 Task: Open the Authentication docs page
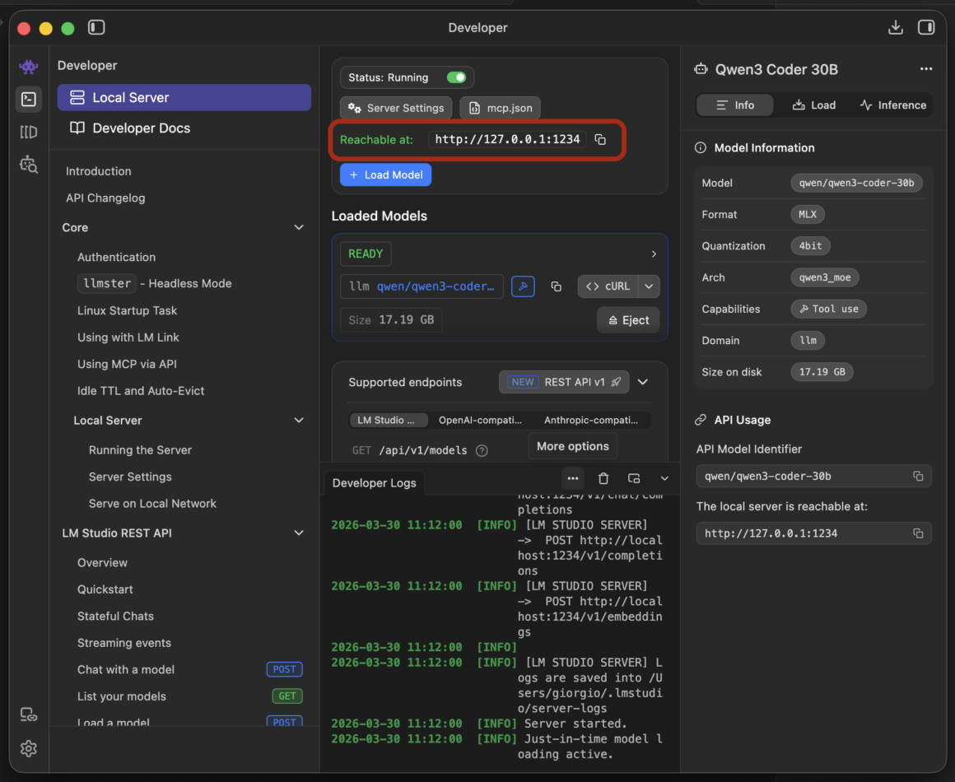click(x=116, y=257)
